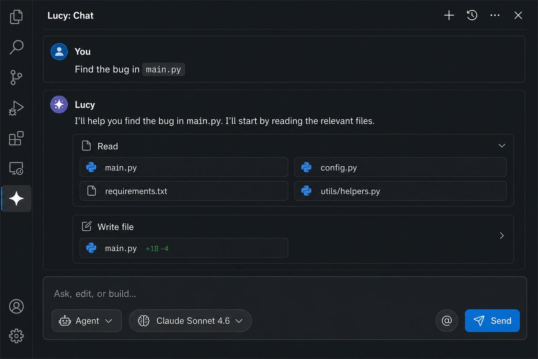Open the Manage settings gear icon
Viewport: 538px width, 359px height.
pos(16,336)
